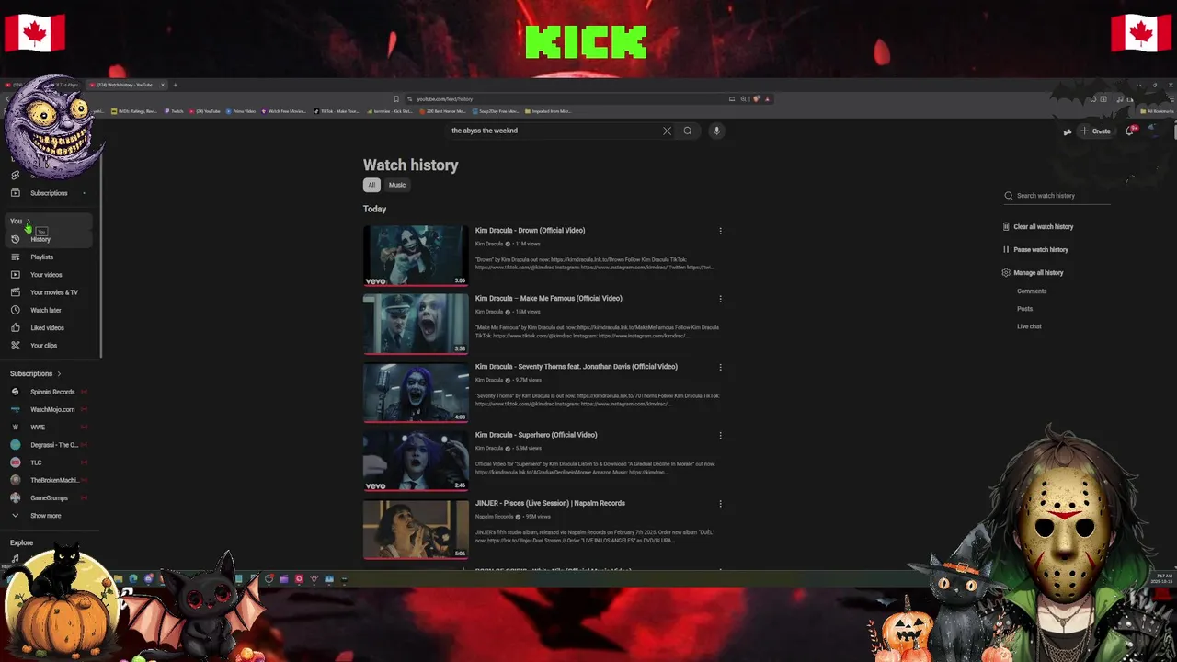Open the Twitch bookmark in the bookmarks bar

[175, 111]
